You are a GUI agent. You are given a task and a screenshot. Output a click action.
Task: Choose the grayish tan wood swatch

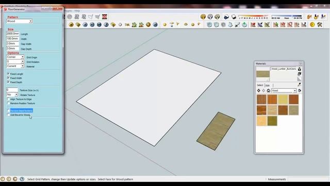pyautogui.click(x=293, y=110)
